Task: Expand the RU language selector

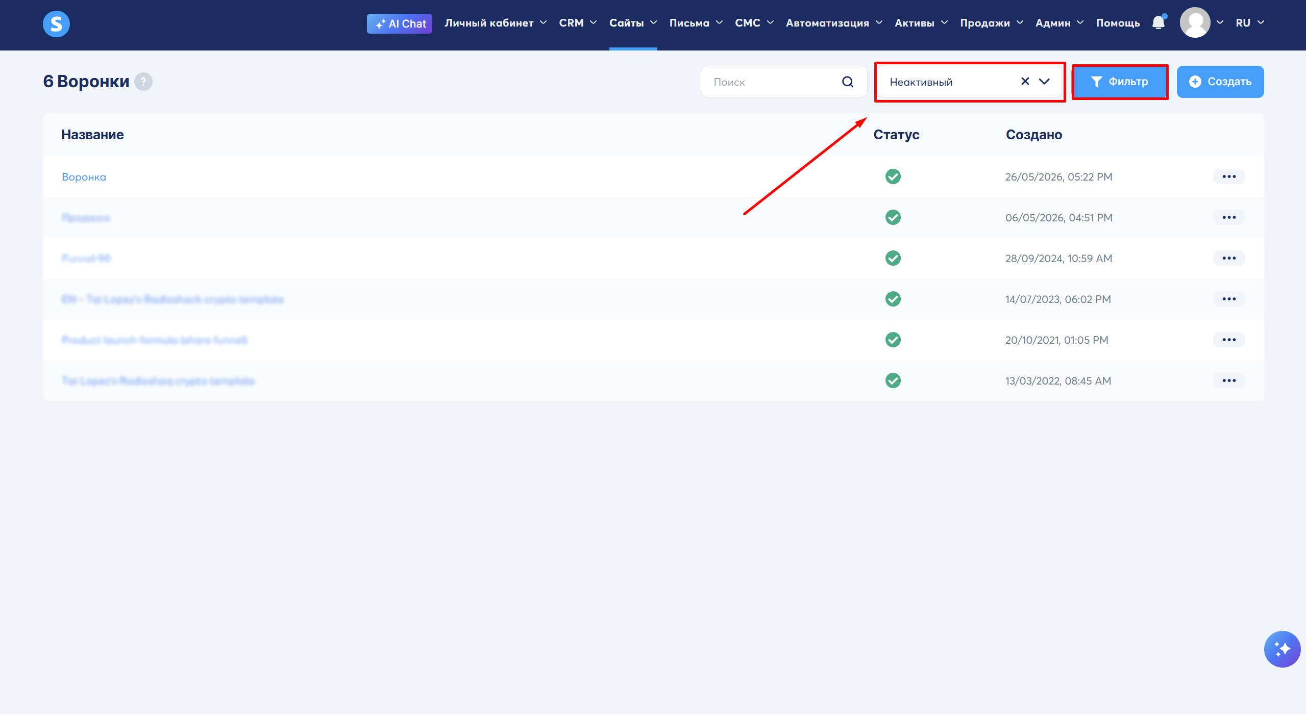Action: pyautogui.click(x=1249, y=23)
